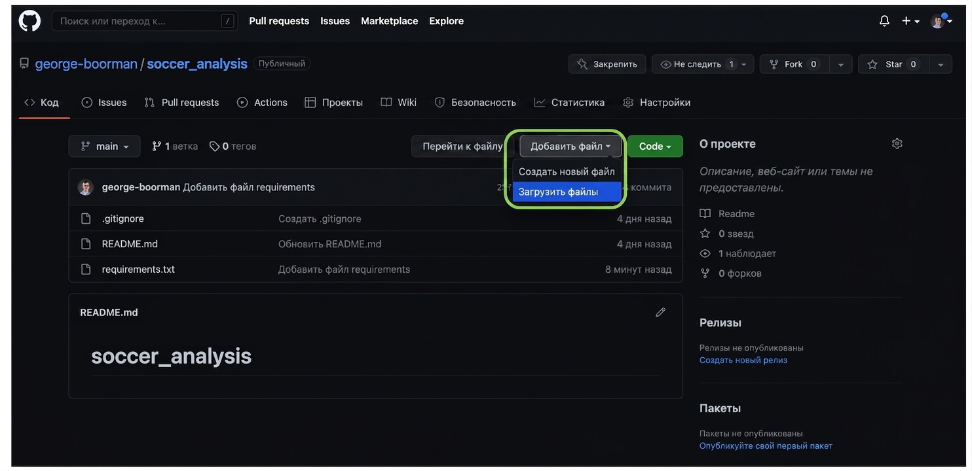
Task: Open the user avatar menu
Action: click(x=941, y=21)
